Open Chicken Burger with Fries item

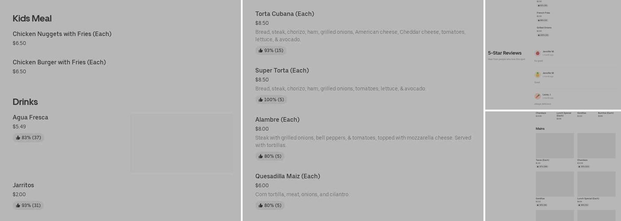[59, 62]
